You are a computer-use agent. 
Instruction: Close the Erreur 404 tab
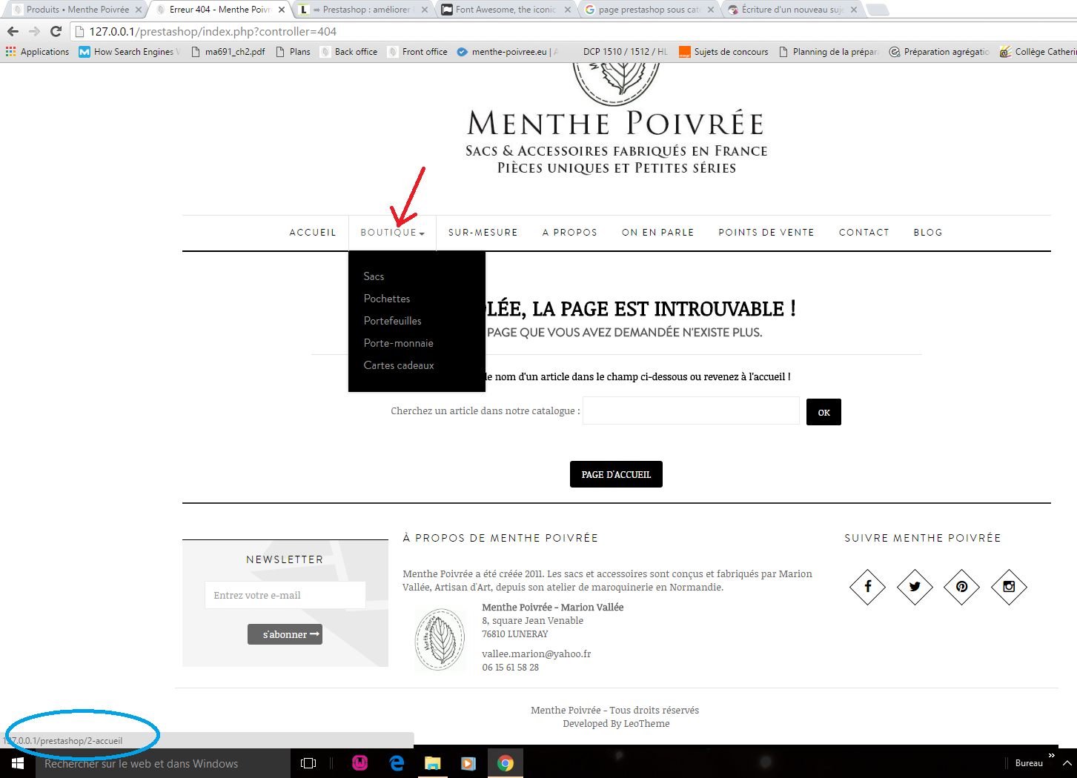click(x=282, y=10)
